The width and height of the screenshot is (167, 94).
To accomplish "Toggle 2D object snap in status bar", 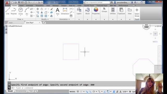I will [108, 92].
